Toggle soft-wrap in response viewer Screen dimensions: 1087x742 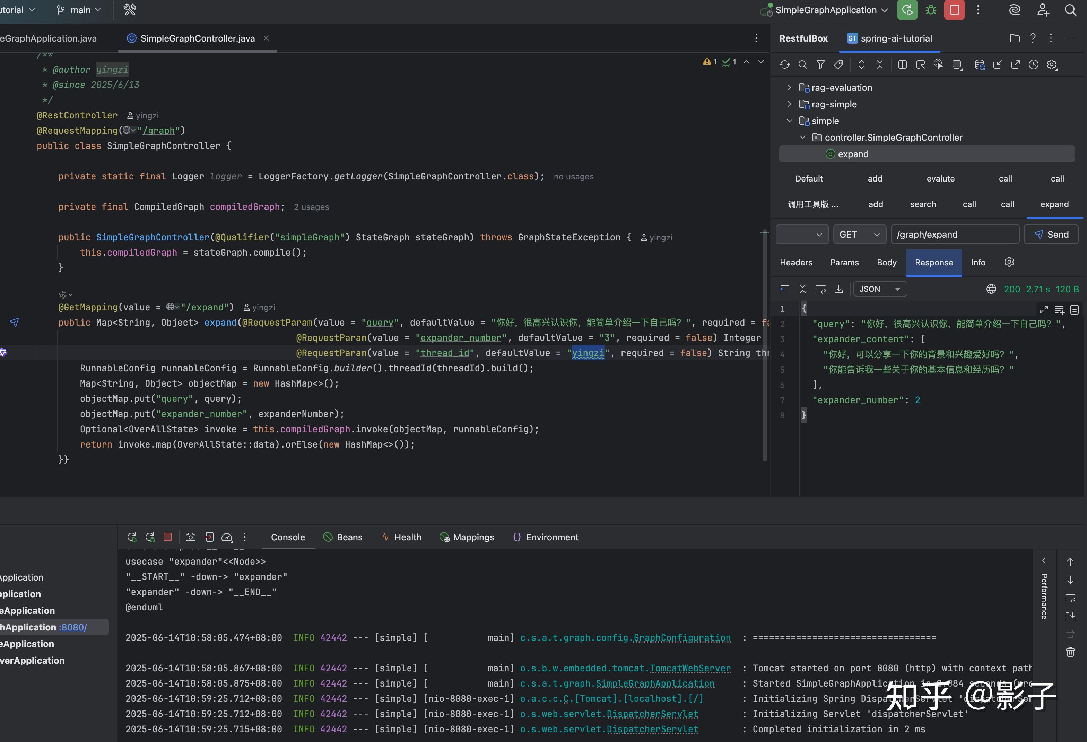tap(820, 289)
